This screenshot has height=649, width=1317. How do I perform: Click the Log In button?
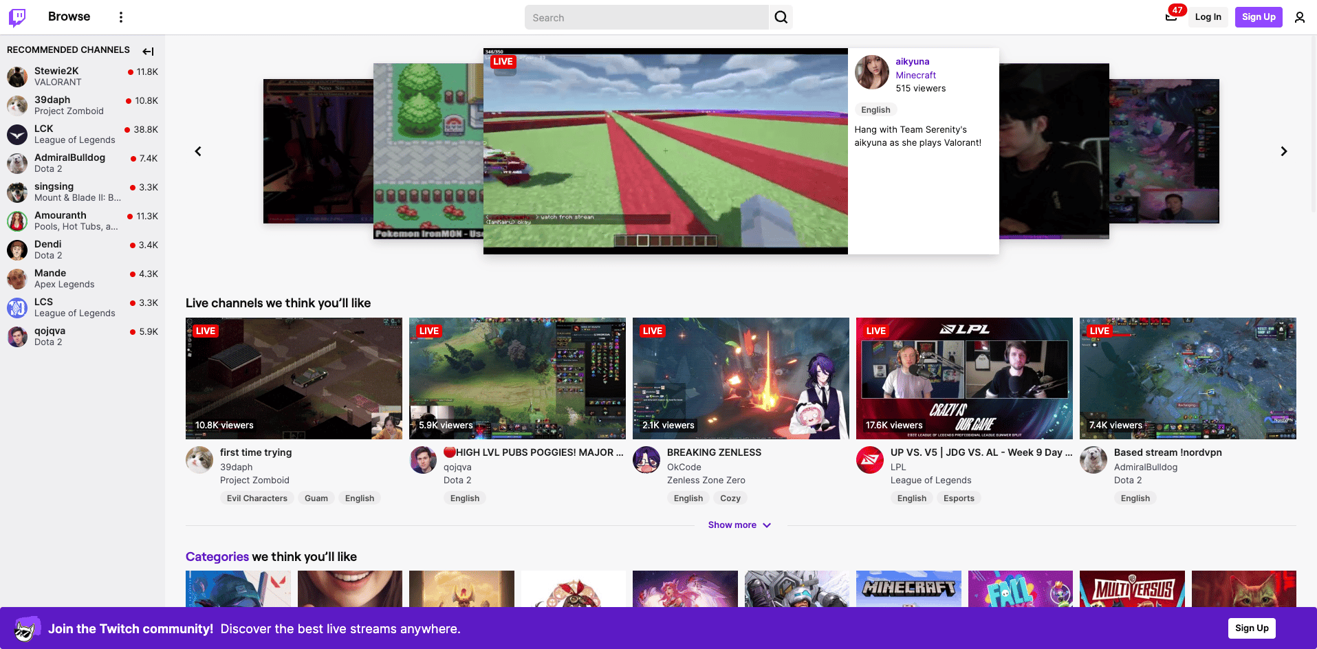click(1208, 17)
